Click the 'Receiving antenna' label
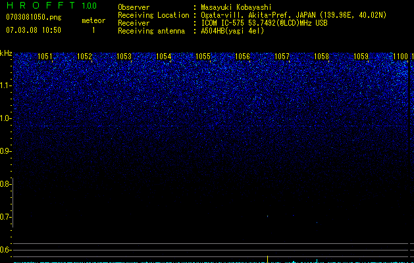414x263 pixels. pos(151,31)
